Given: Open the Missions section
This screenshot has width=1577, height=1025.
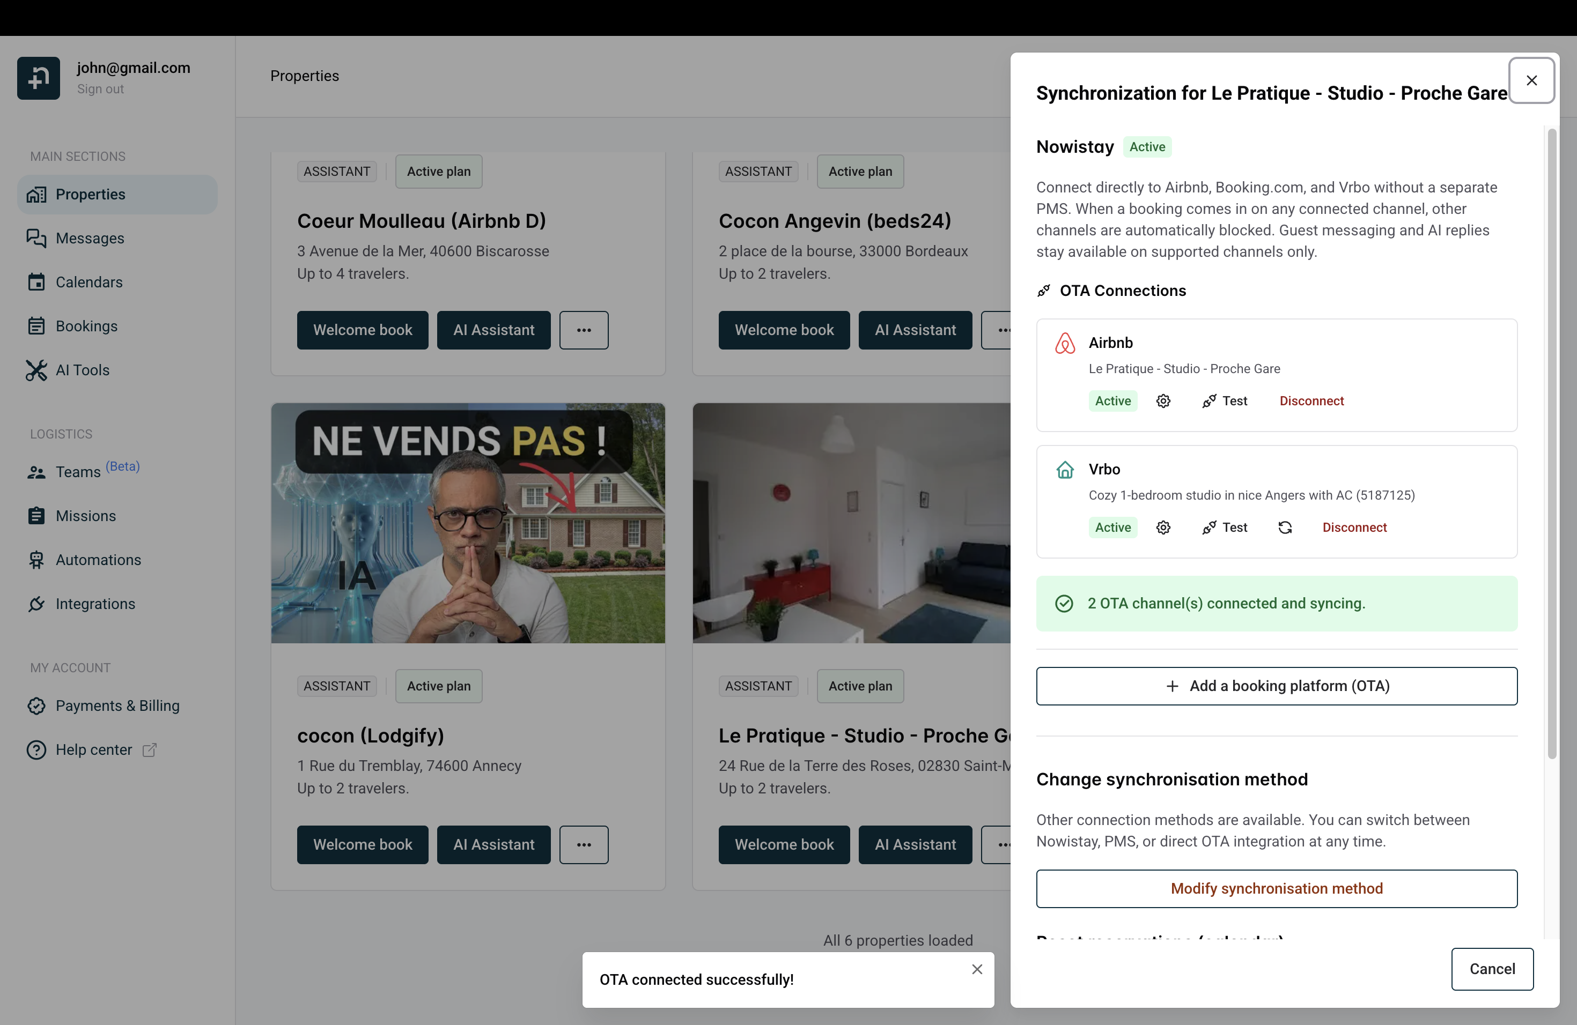Looking at the screenshot, I should (85, 516).
